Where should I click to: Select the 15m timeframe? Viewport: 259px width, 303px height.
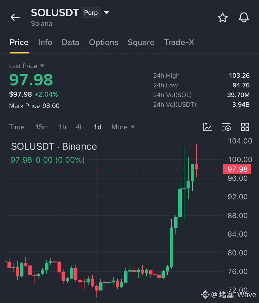(42, 127)
